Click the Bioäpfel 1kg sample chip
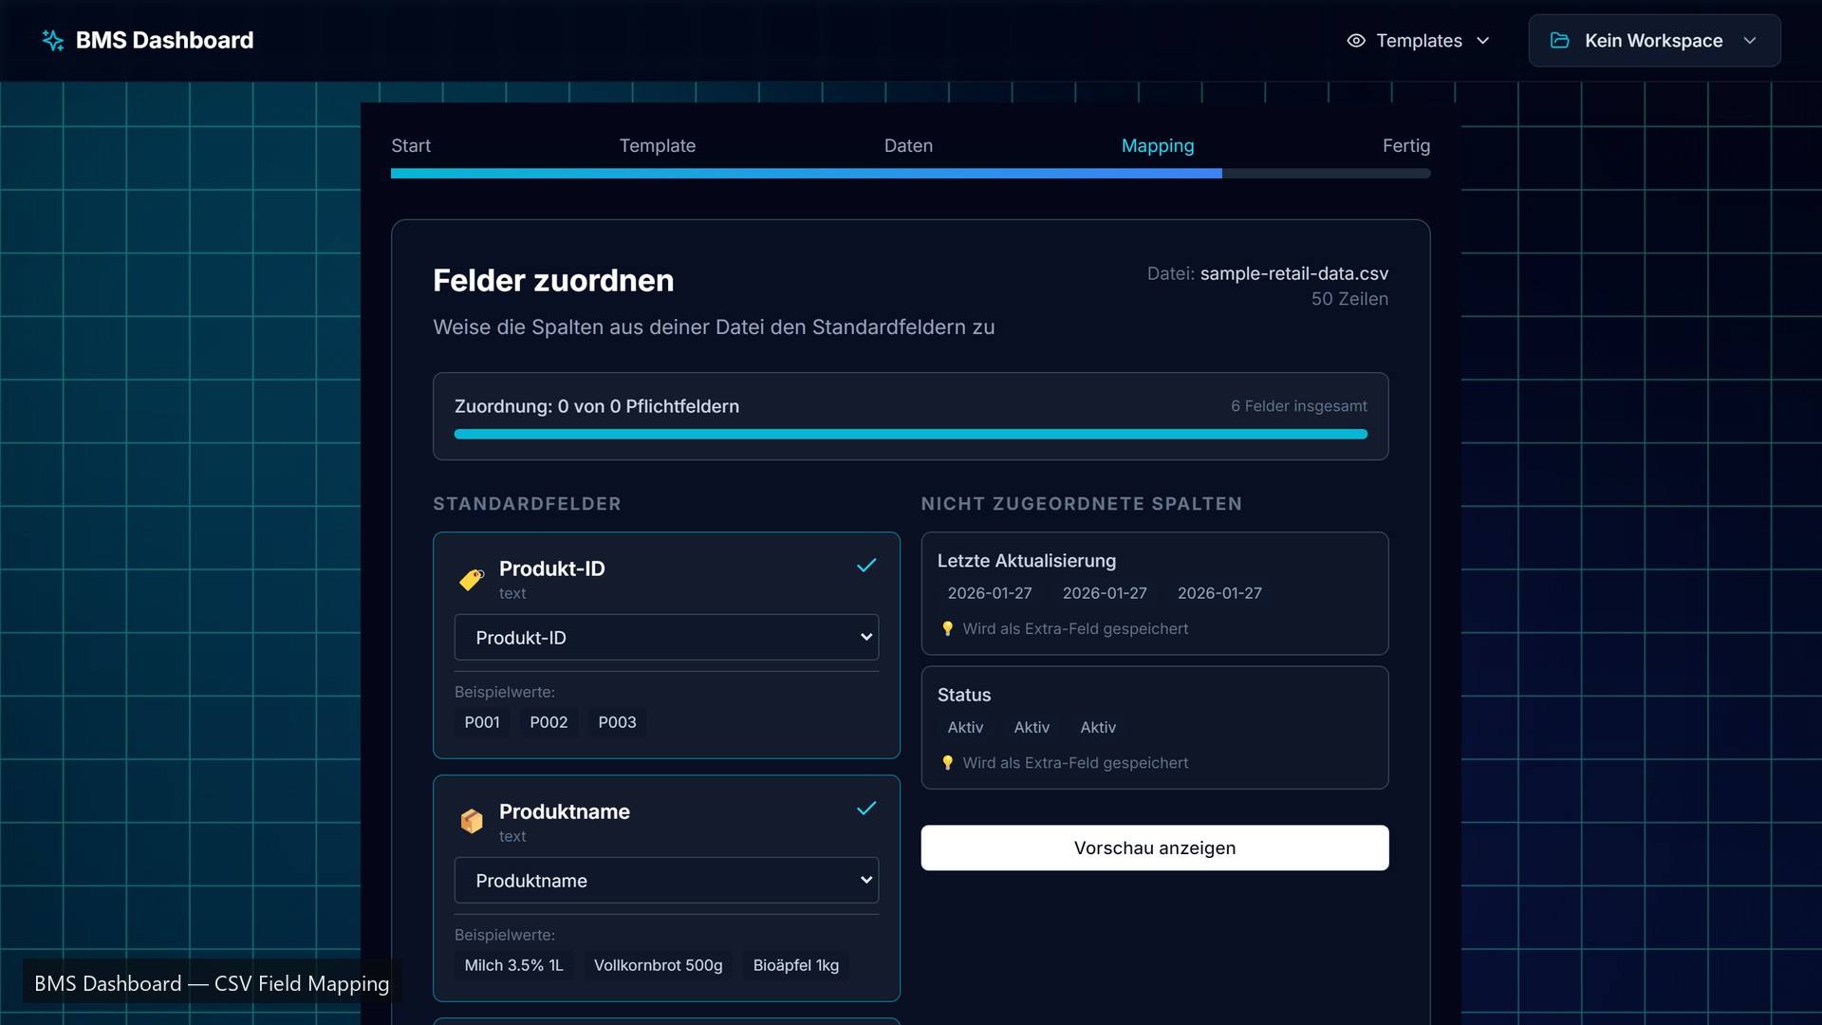 (x=796, y=965)
